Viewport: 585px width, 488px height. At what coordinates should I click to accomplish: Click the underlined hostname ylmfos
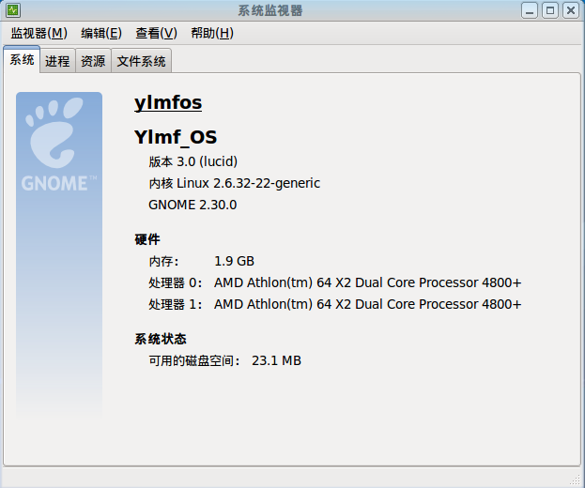point(168,103)
